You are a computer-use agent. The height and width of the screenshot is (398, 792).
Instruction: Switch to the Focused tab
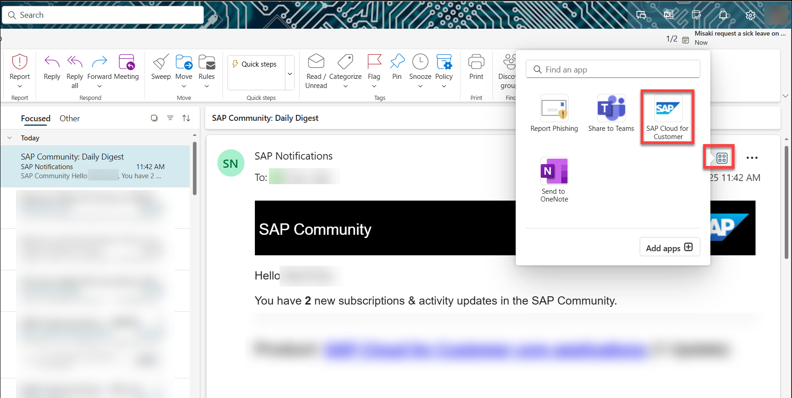[x=36, y=119]
